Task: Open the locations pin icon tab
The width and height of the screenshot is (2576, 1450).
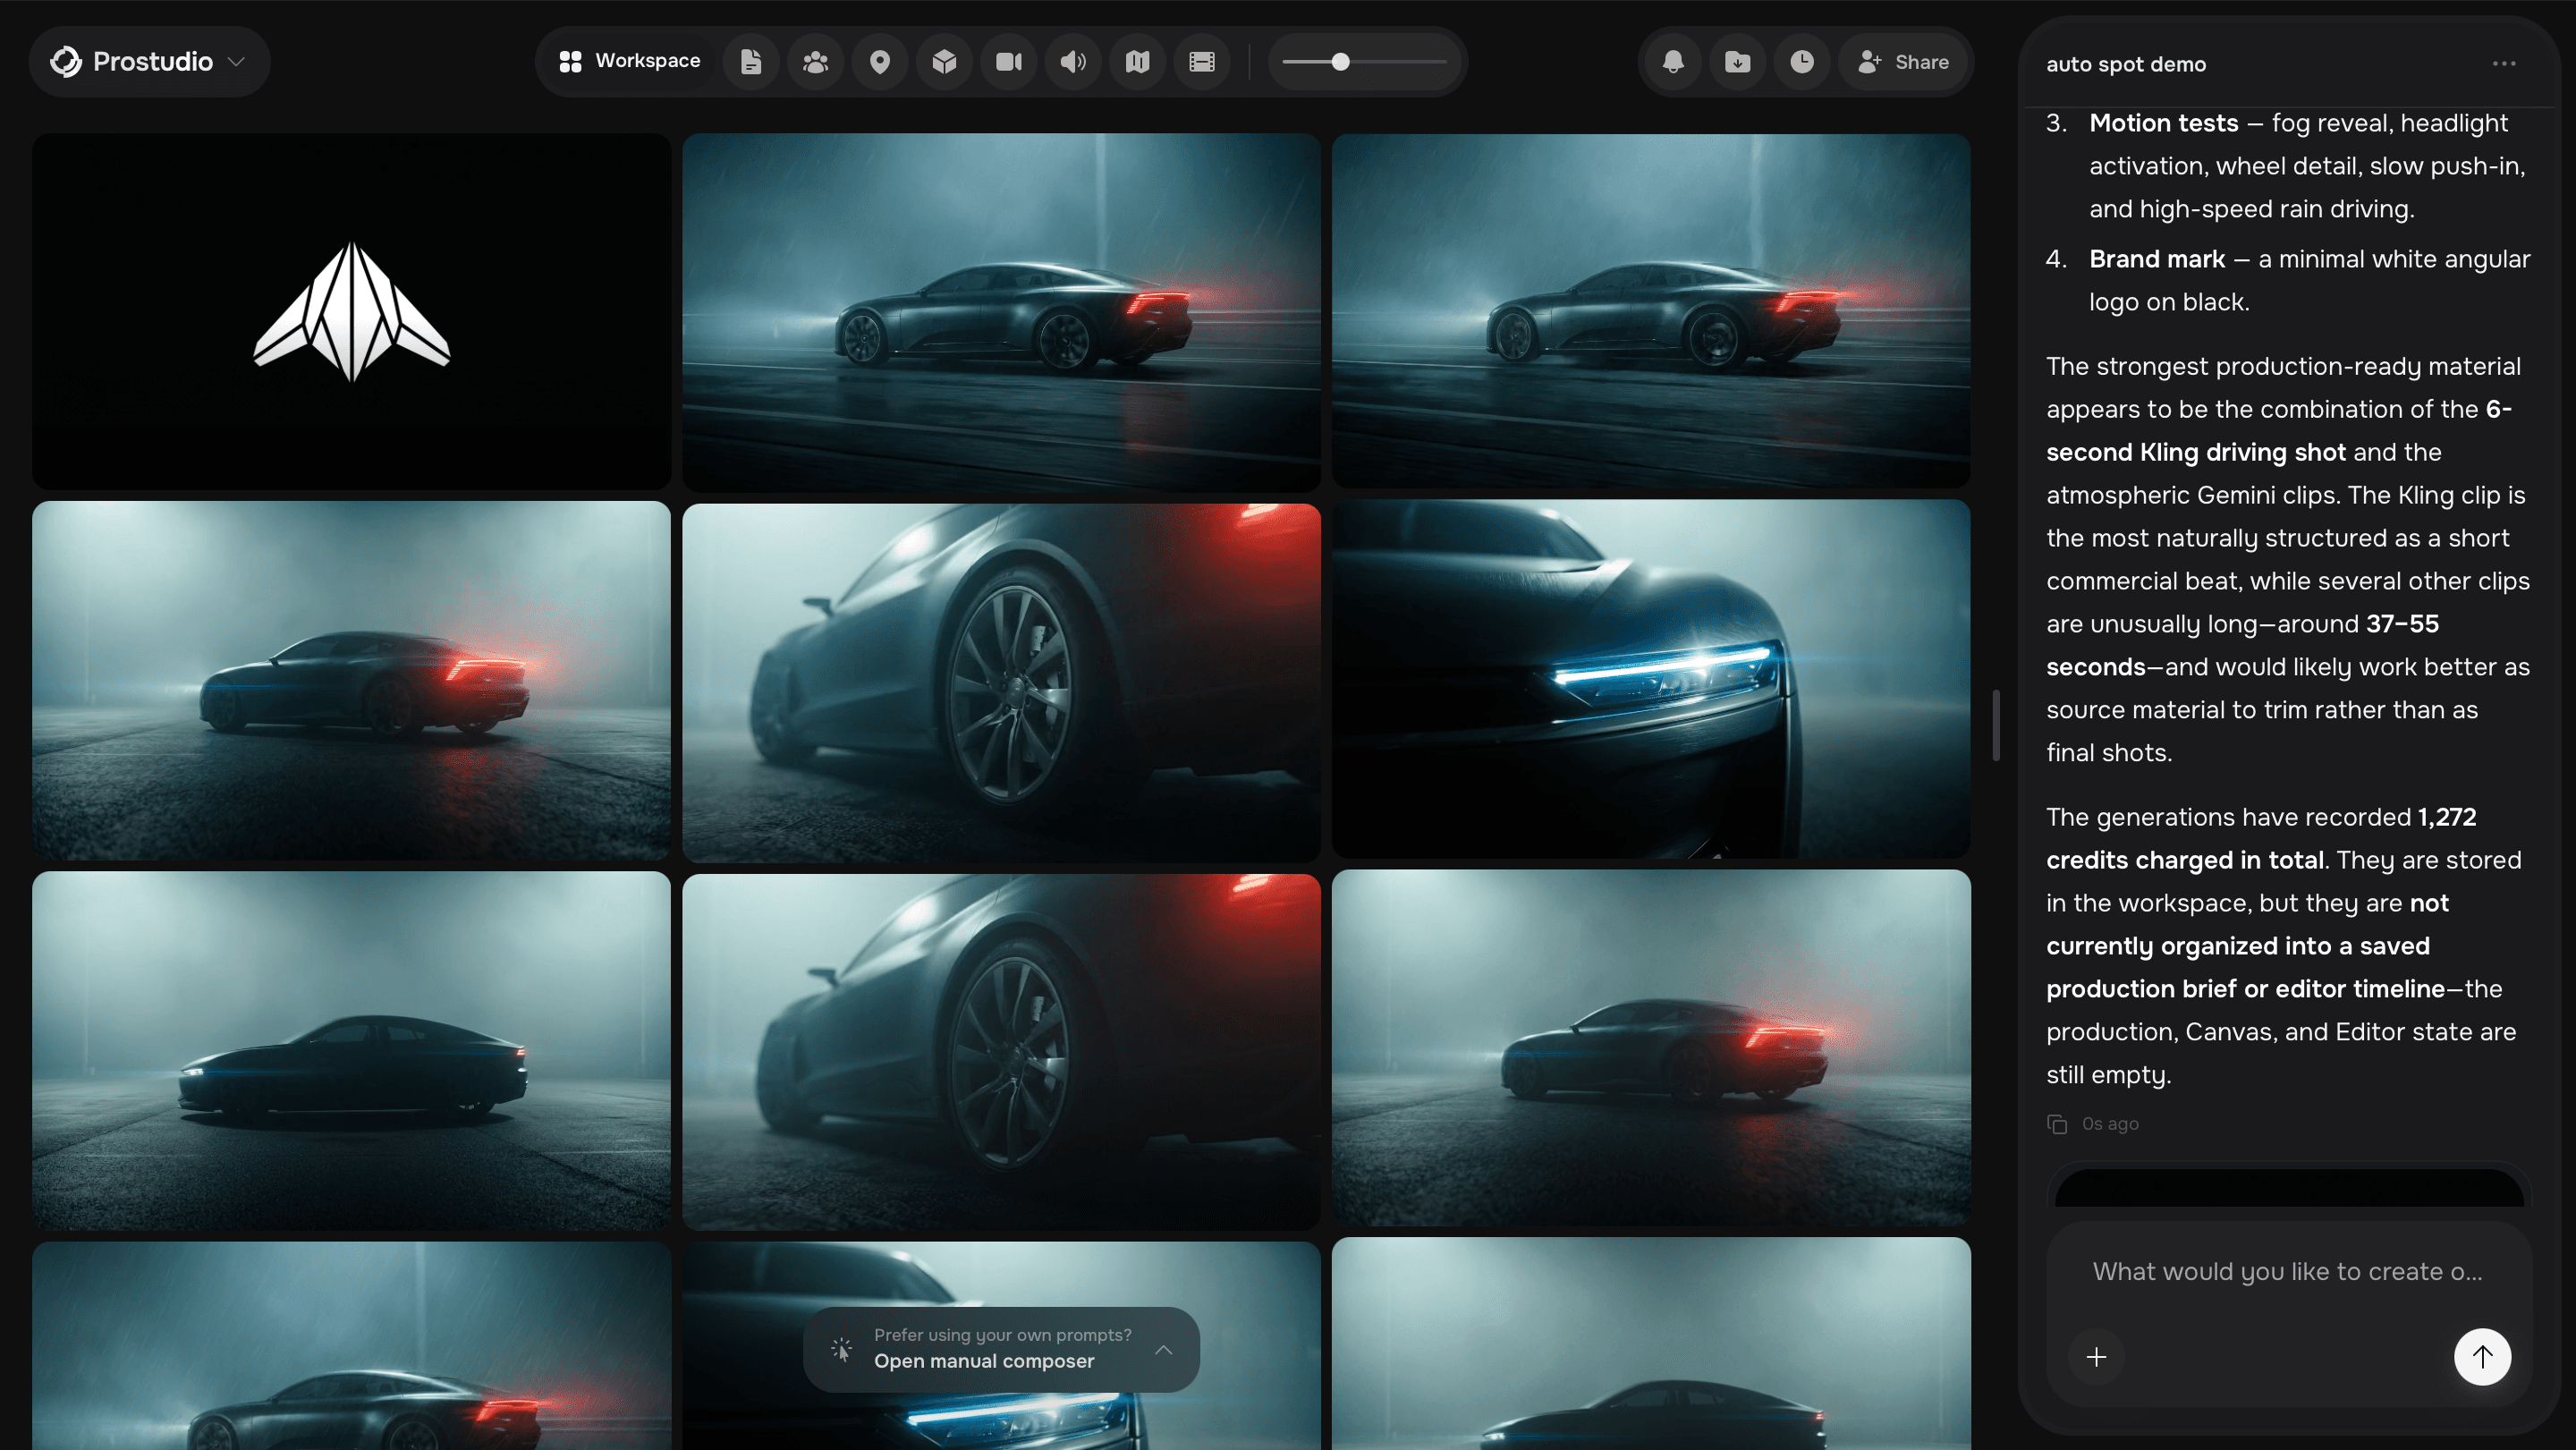Action: tap(880, 62)
